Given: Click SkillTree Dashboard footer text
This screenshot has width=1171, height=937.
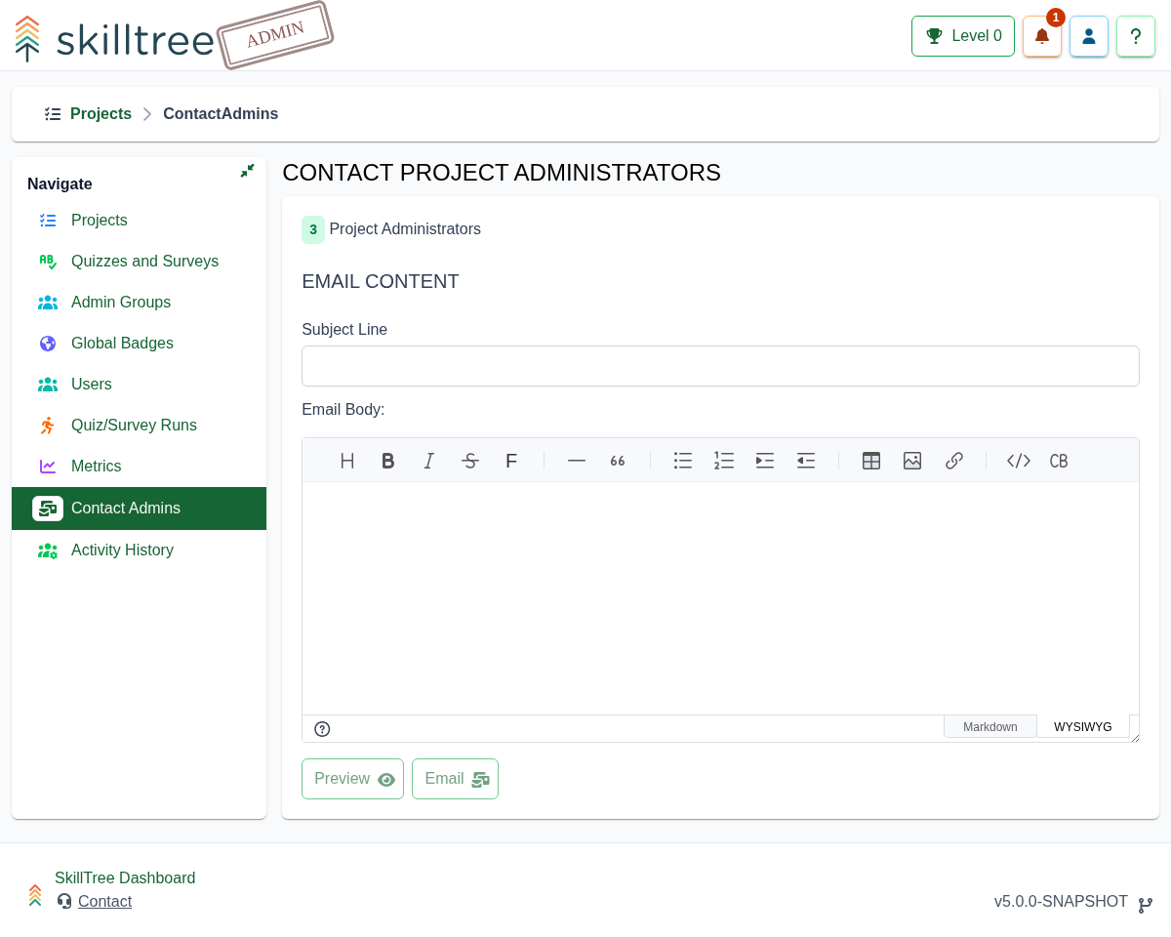Looking at the screenshot, I should point(125,878).
